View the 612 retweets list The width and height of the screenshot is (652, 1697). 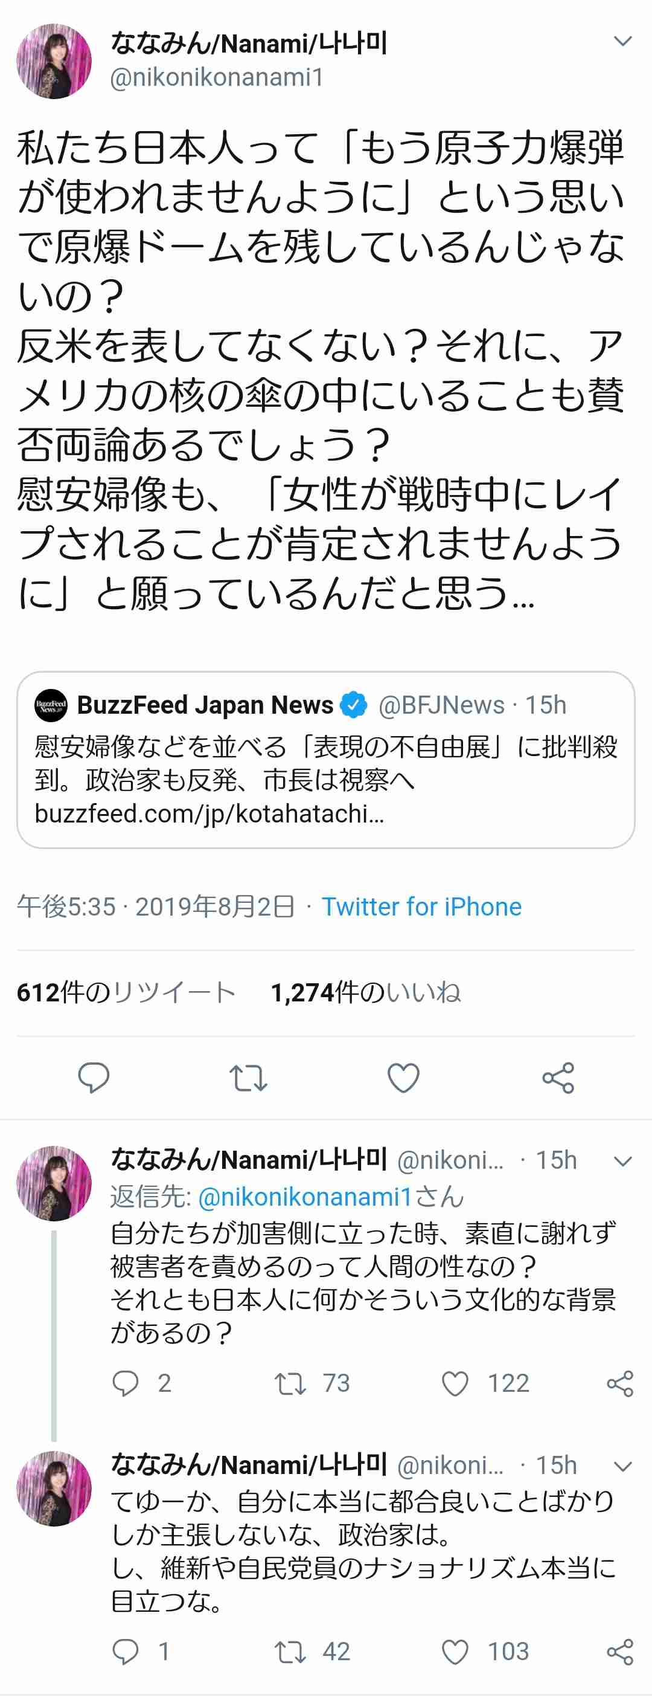[x=126, y=992]
